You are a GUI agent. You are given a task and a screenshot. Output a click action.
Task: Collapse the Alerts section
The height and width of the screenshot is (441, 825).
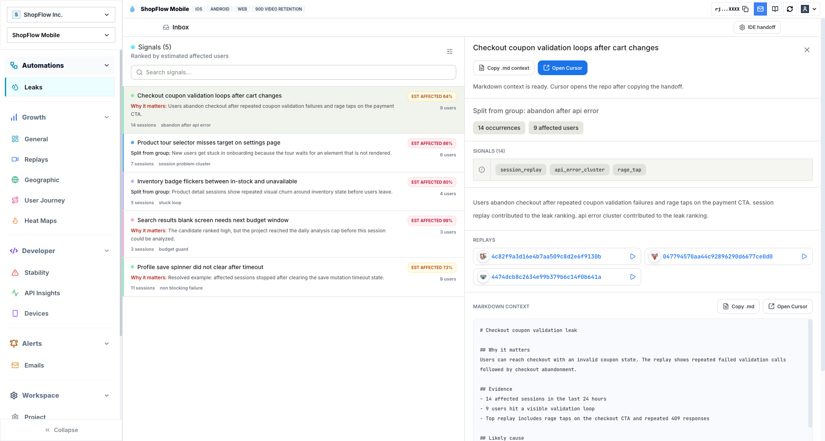(107, 343)
